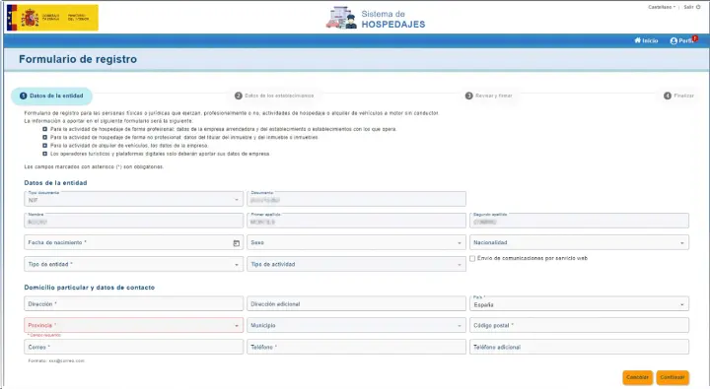
Task: Open the Tipo de actividad dropdown
Action: [x=356, y=264]
